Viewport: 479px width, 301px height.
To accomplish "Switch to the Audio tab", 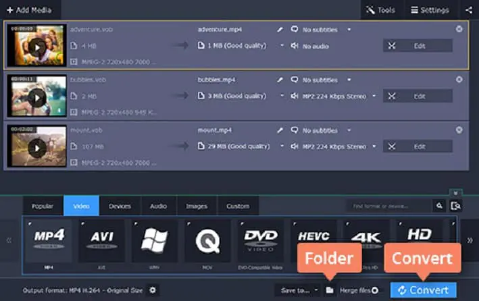I will 158,206.
